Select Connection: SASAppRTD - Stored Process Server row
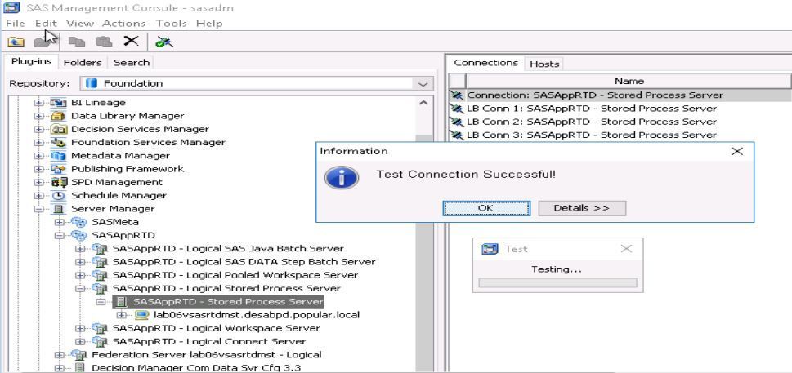The image size is (792, 373). point(620,95)
